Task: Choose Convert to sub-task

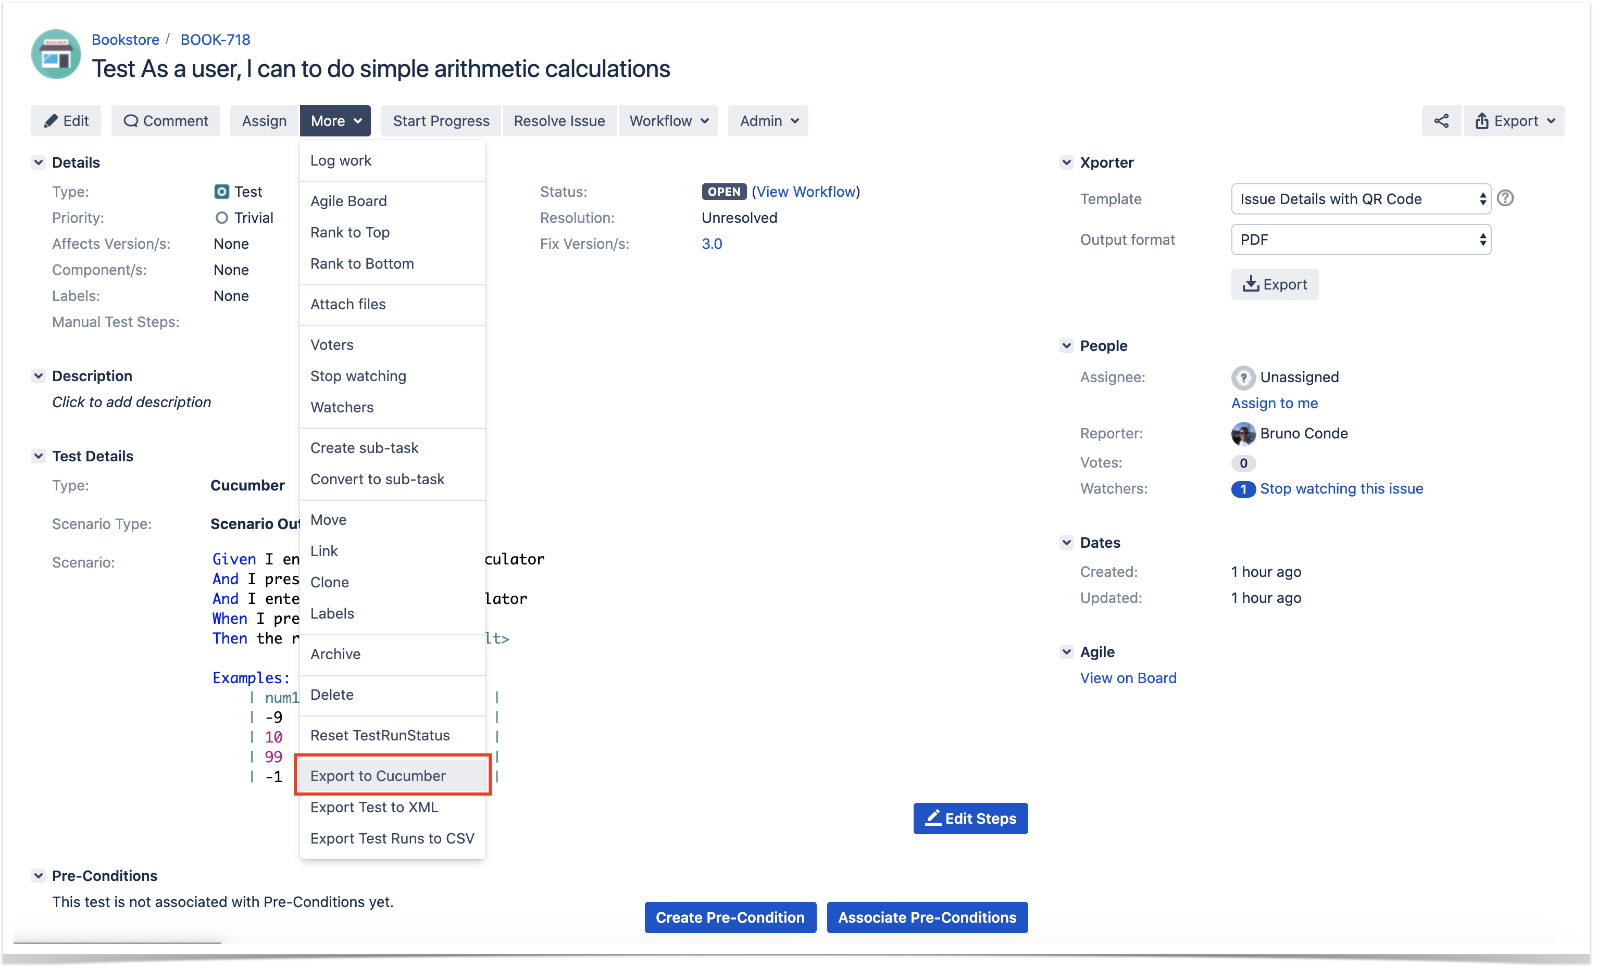Action: (x=393, y=480)
